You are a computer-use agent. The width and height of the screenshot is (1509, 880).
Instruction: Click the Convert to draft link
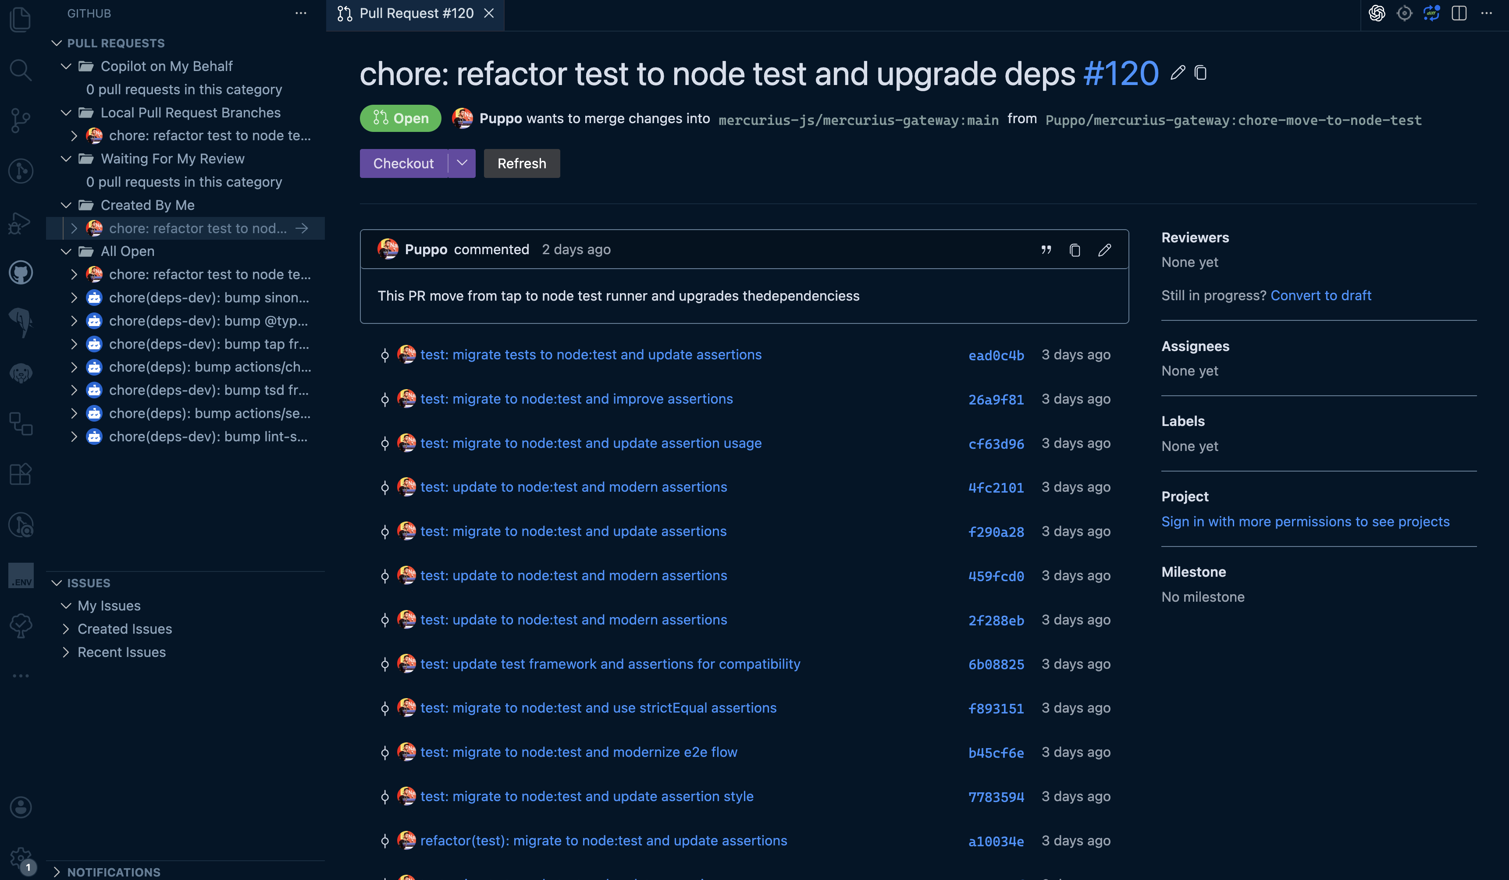1320,296
